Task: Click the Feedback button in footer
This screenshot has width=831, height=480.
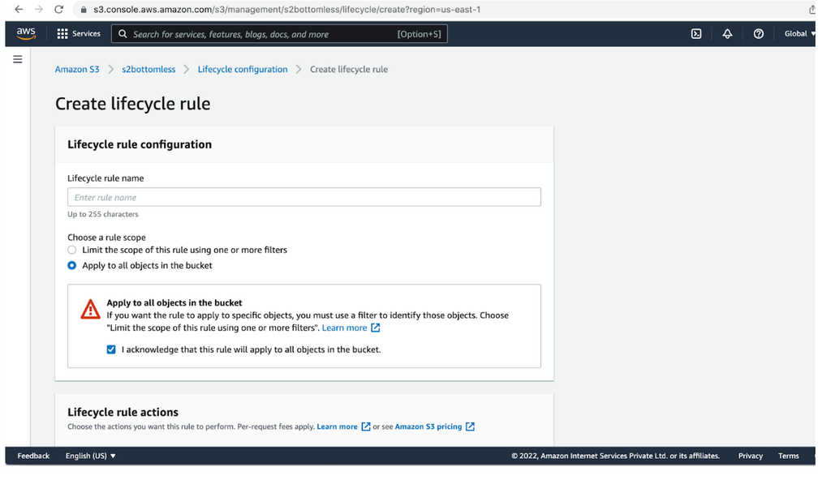Action: [x=33, y=456]
